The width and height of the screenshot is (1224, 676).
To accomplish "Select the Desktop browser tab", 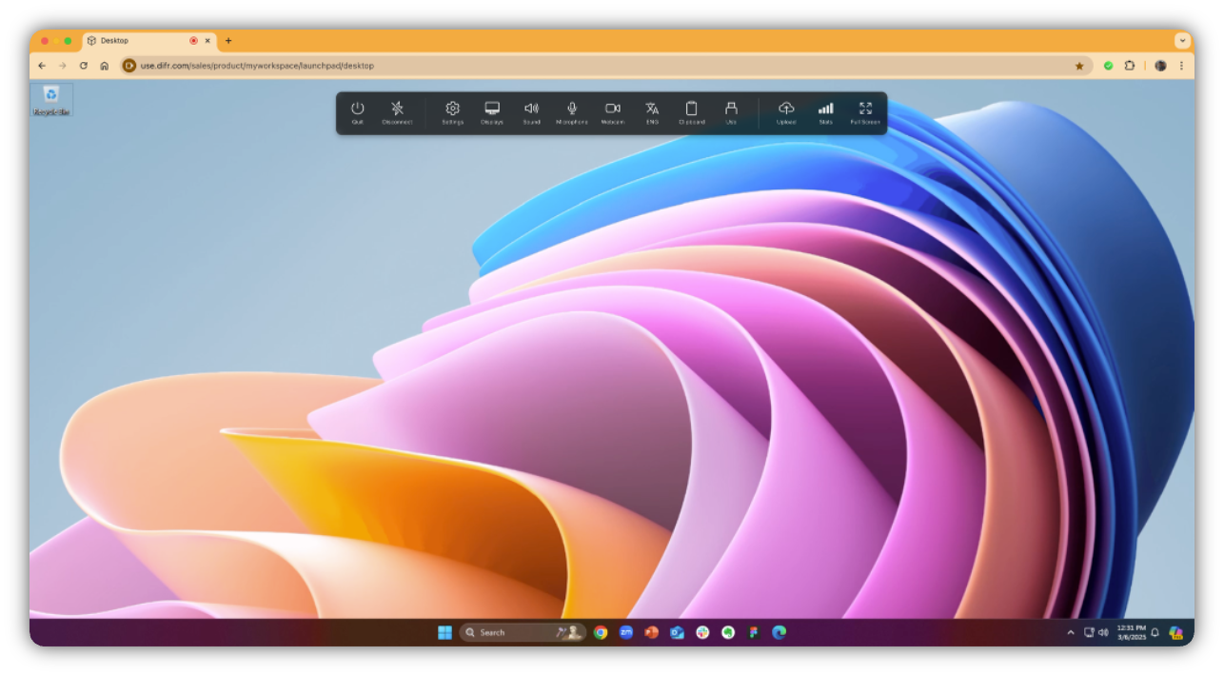I will (x=148, y=41).
